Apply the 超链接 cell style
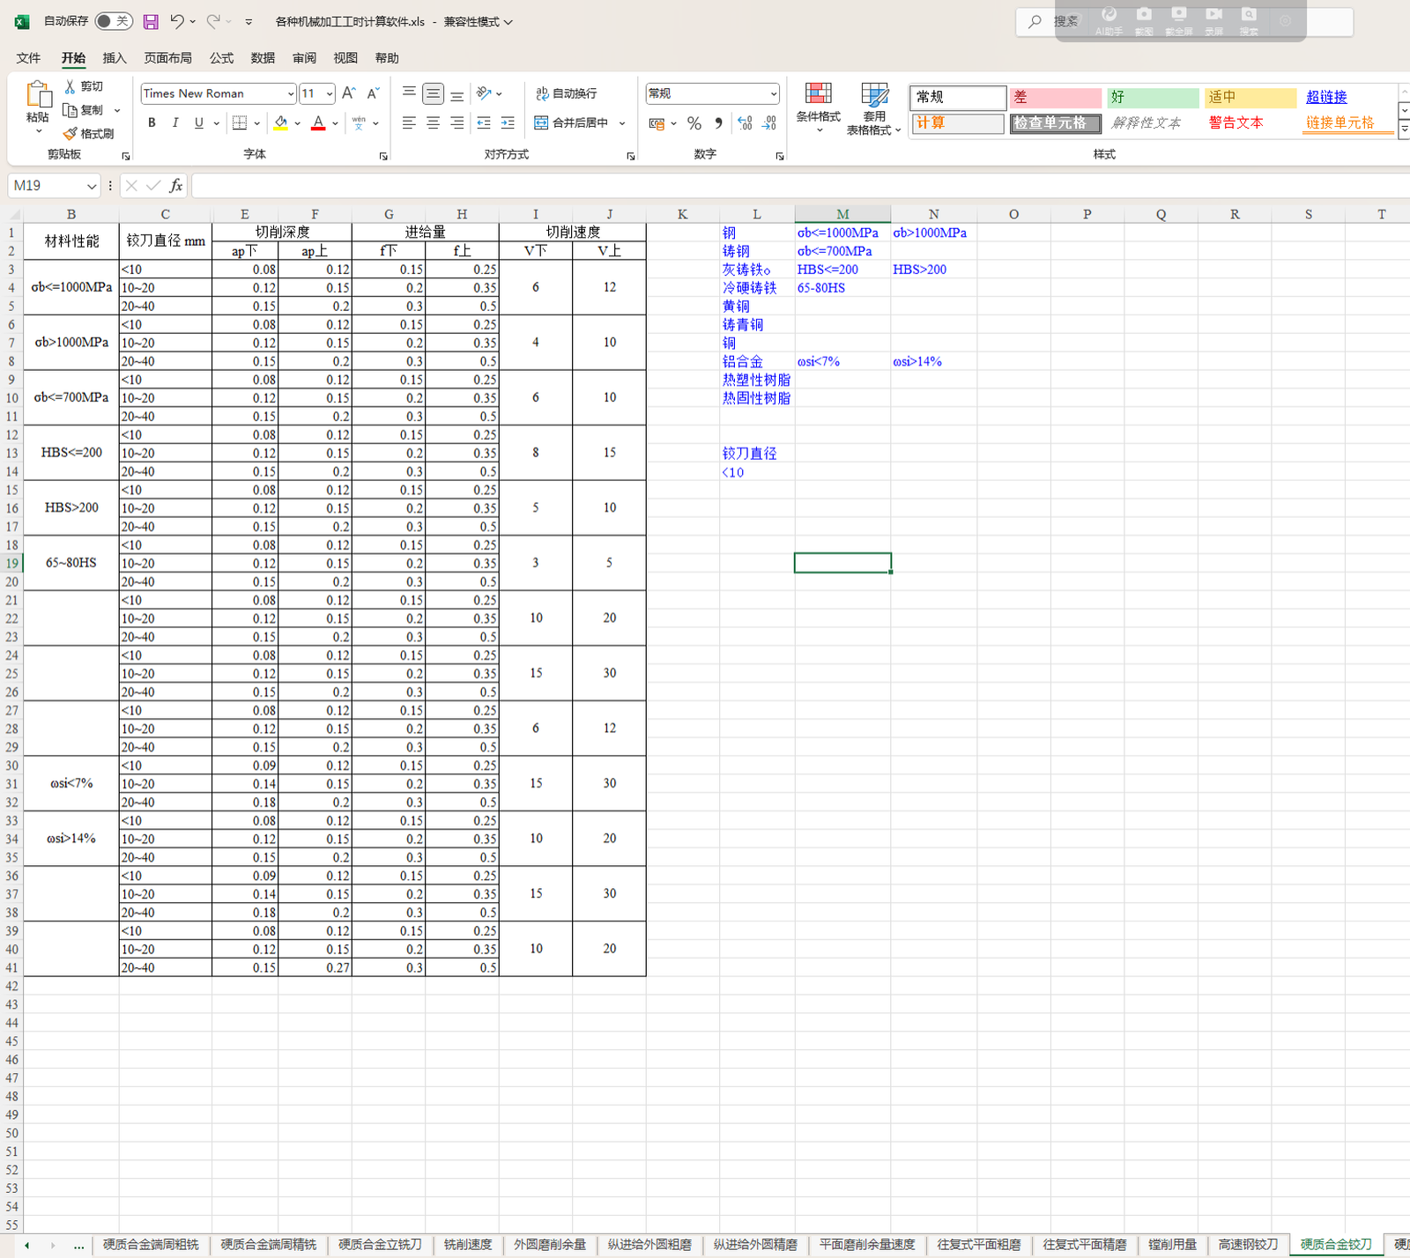The width and height of the screenshot is (1410, 1258). pos(1326,97)
